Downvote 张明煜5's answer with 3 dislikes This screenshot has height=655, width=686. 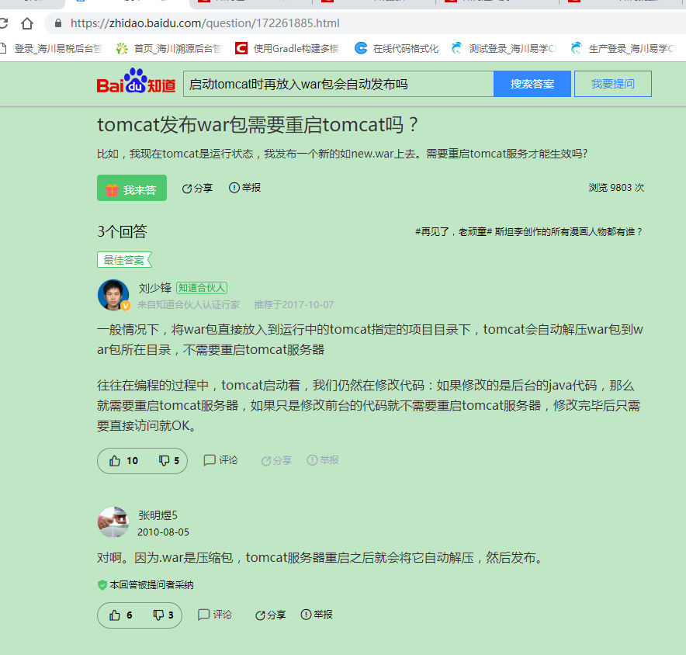tap(163, 615)
